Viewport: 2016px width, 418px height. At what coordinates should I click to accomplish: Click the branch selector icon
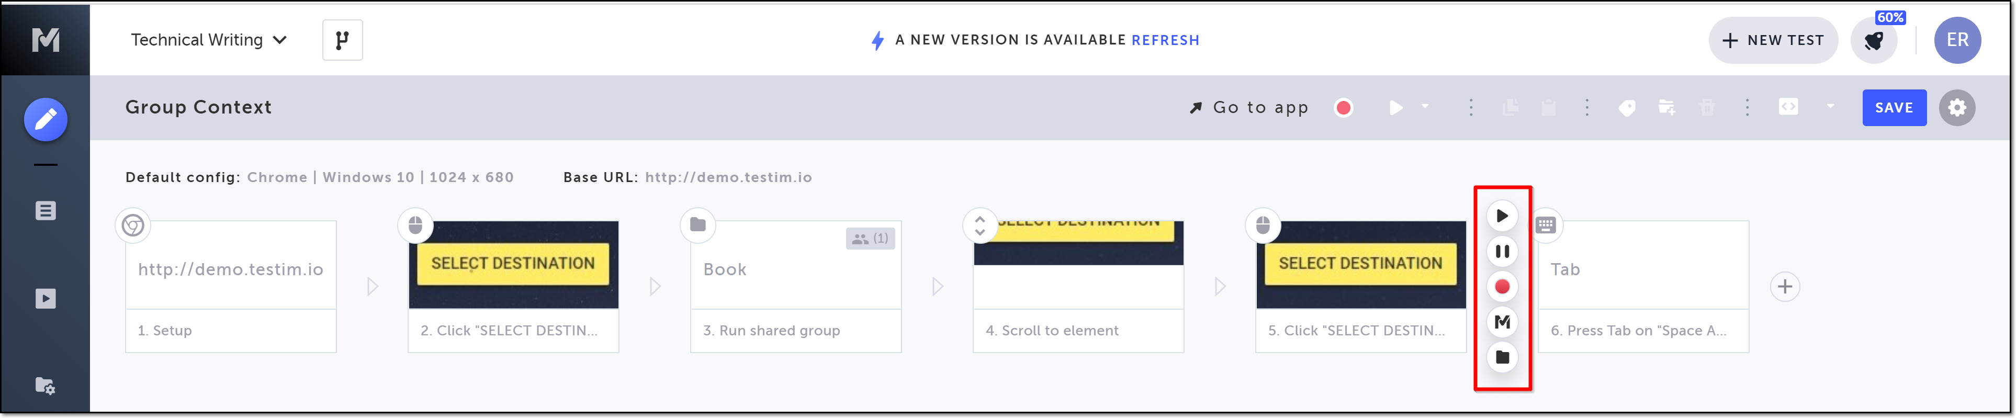click(342, 40)
